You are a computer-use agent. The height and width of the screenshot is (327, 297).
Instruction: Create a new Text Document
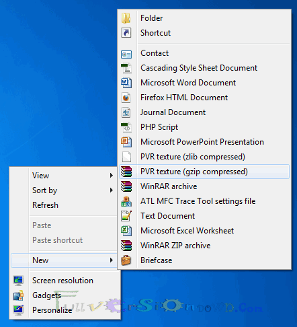tap(204, 216)
